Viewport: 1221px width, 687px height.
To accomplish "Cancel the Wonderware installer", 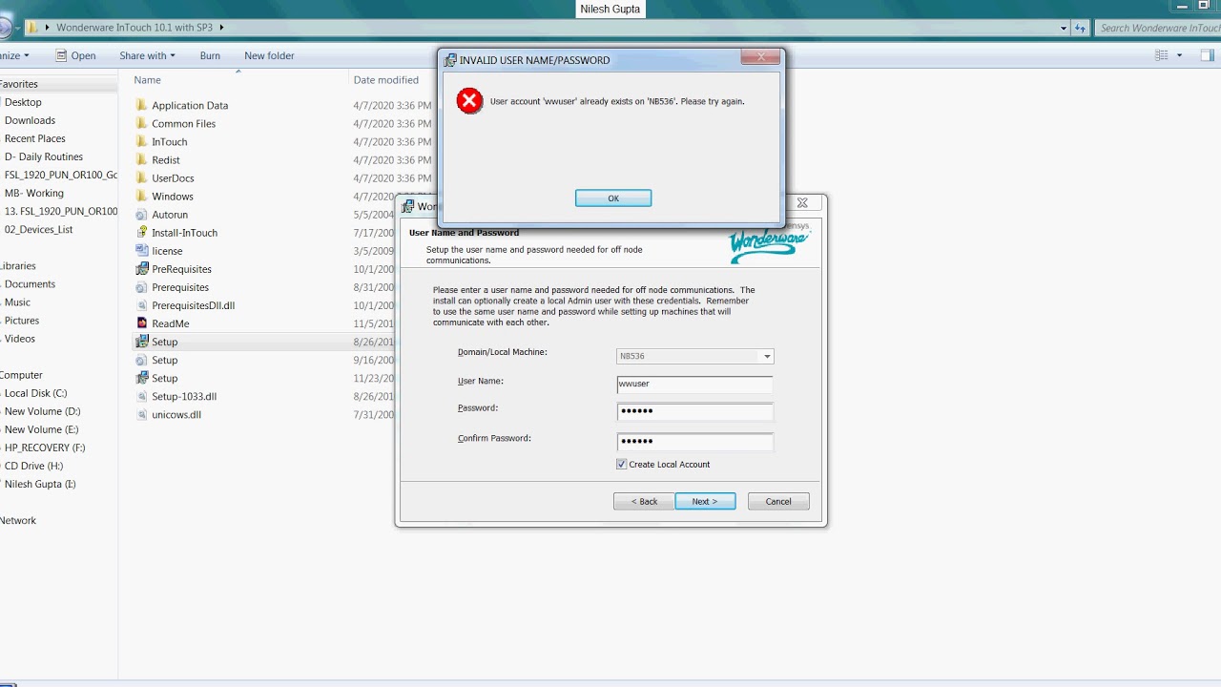I will click(x=778, y=501).
